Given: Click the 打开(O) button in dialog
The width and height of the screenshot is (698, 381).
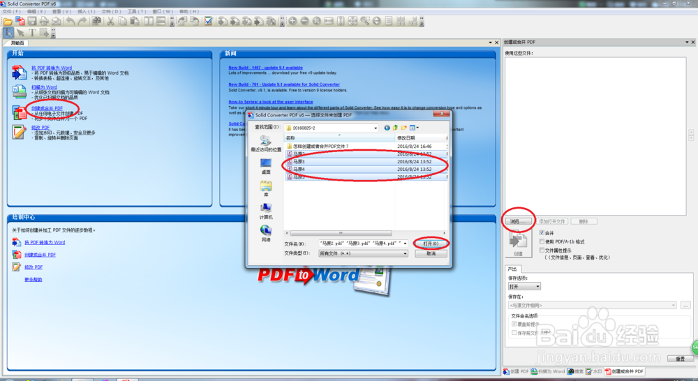Looking at the screenshot, I should (x=431, y=244).
